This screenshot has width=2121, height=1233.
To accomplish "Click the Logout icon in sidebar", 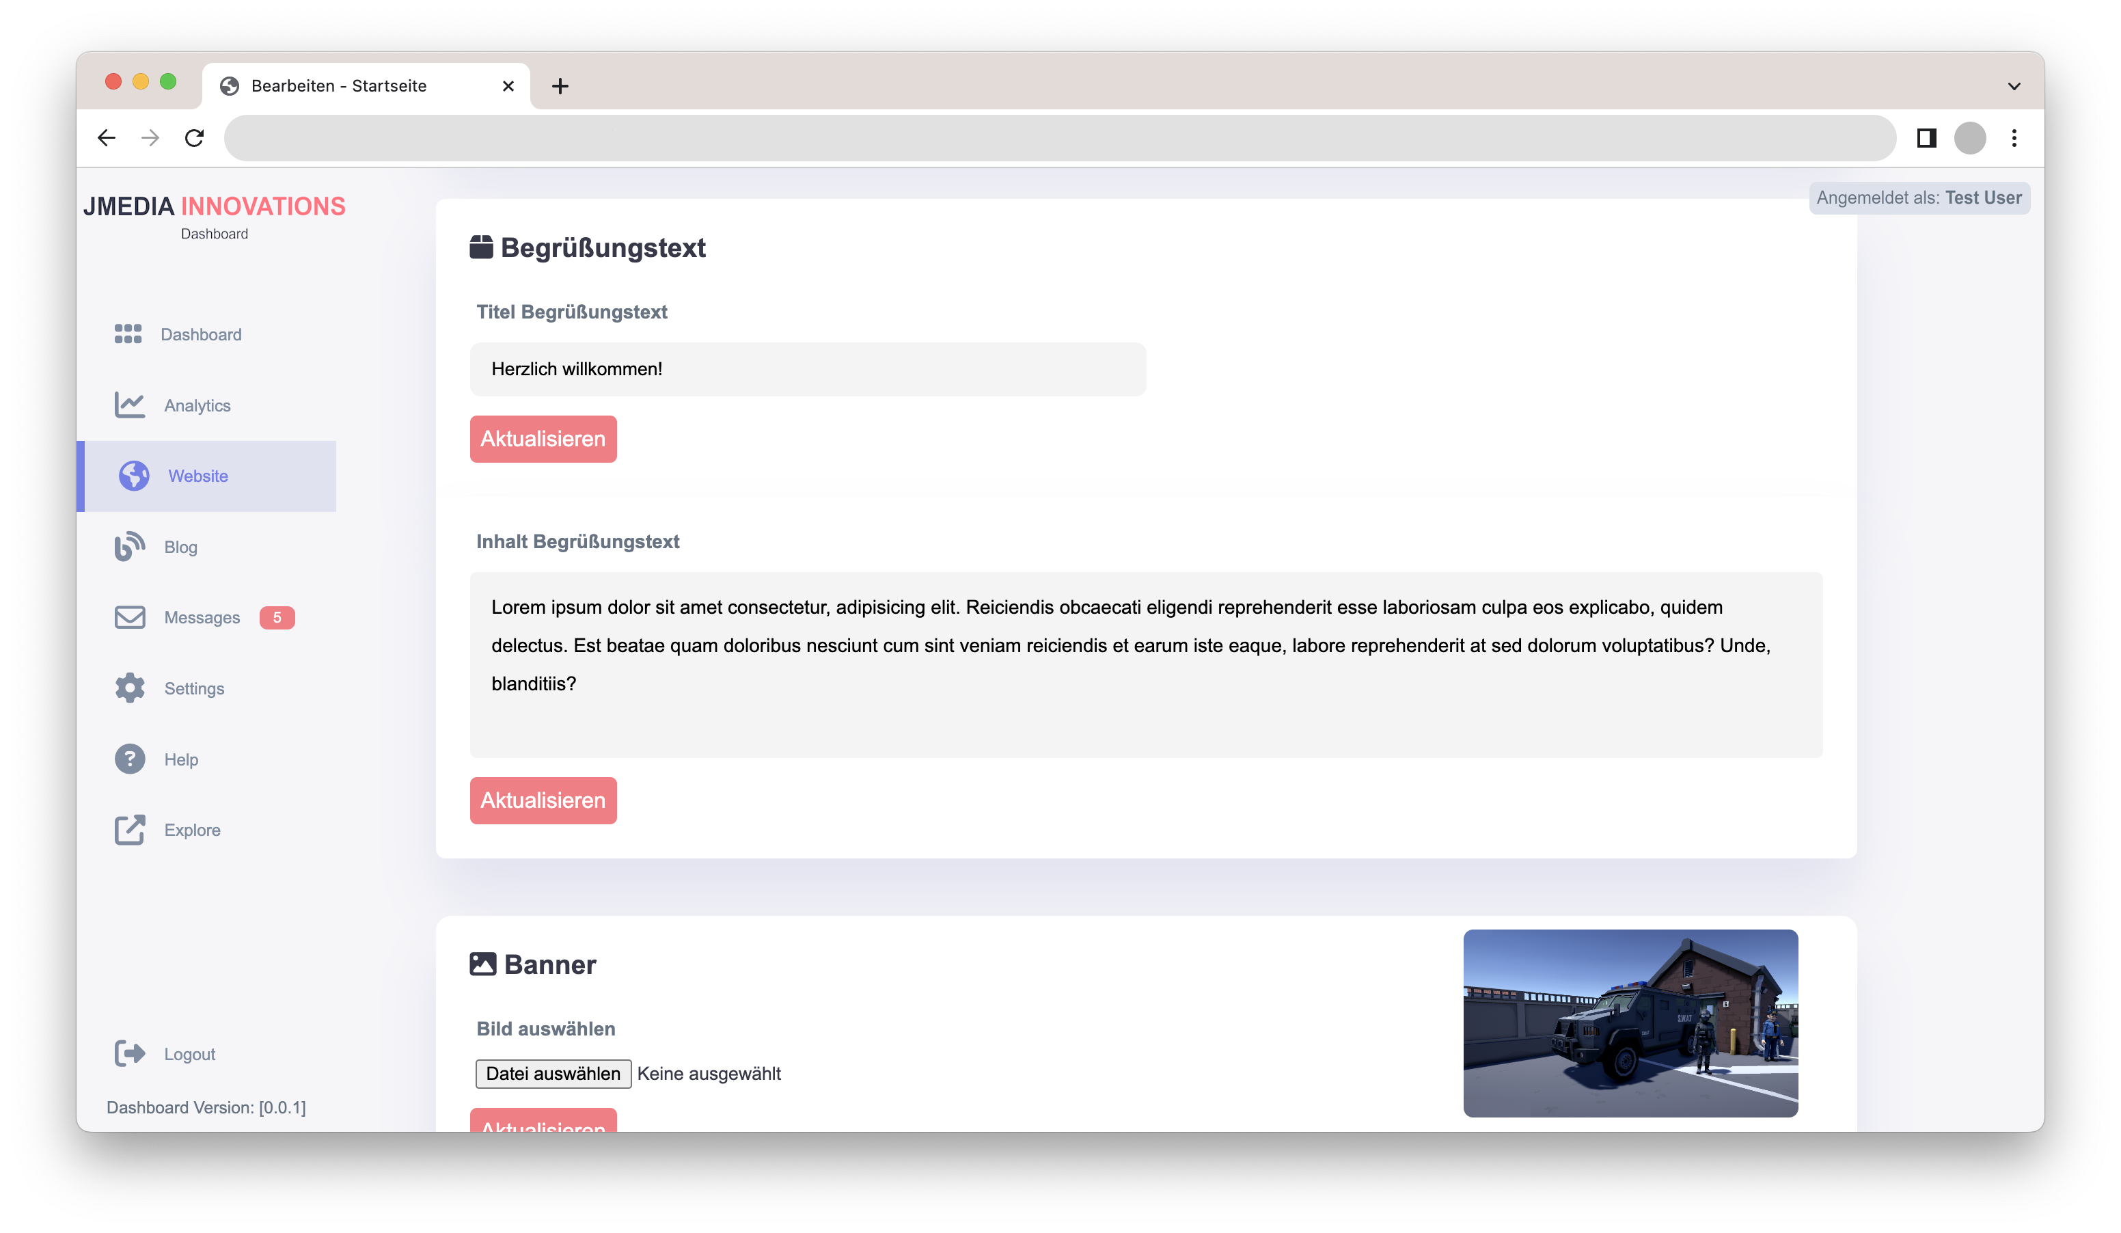I will pyautogui.click(x=131, y=1053).
